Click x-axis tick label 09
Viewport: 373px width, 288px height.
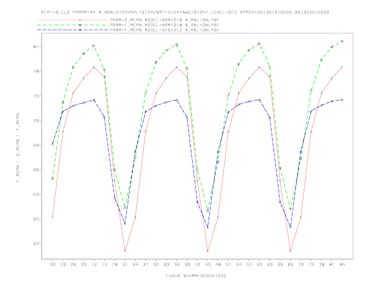(x=83, y=264)
